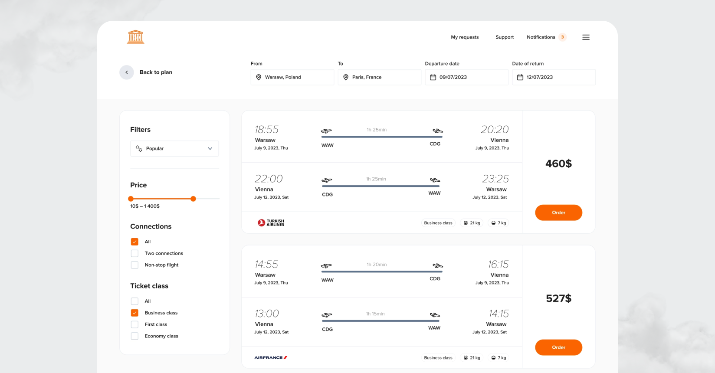Click the calendar icon in Departure date

[433, 77]
